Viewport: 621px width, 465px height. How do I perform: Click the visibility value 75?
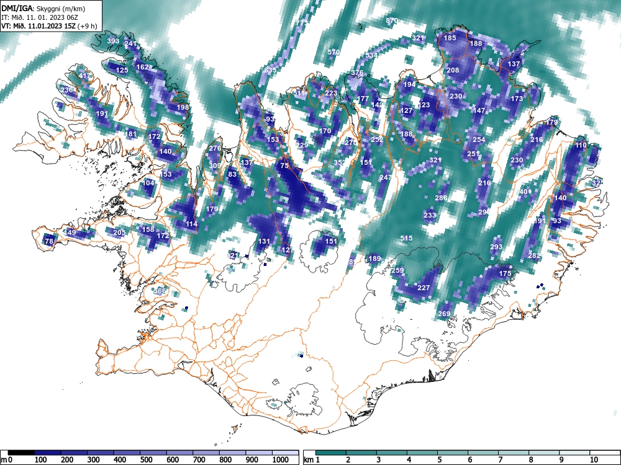click(x=285, y=166)
